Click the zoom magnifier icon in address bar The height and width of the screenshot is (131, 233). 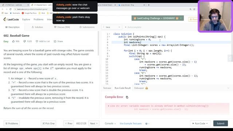190,9
